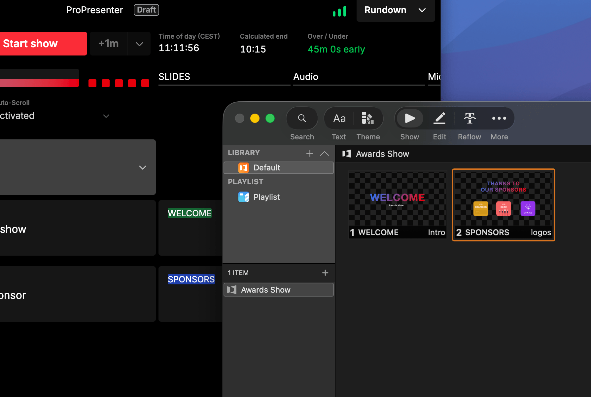
Task: Open the Text (Aa) tool
Action: pyautogui.click(x=339, y=118)
